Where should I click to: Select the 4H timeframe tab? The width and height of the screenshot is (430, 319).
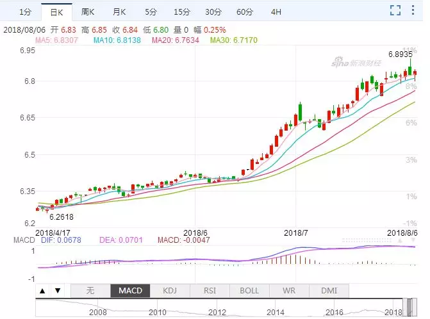click(x=276, y=12)
